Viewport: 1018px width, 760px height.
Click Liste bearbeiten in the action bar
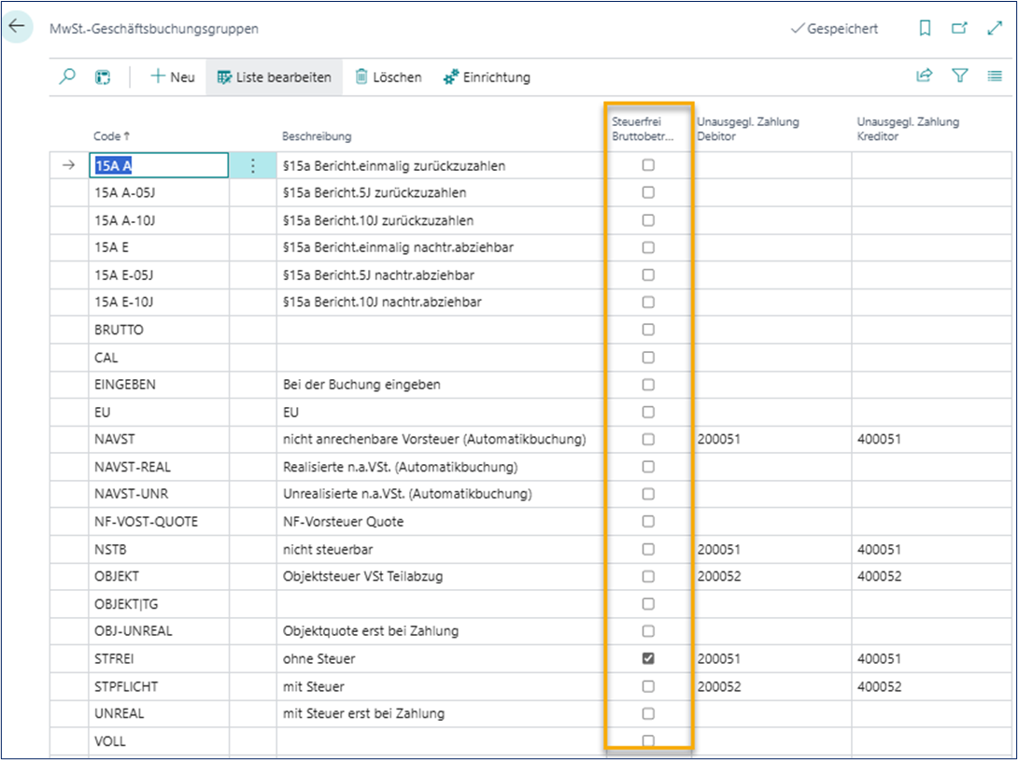point(274,77)
